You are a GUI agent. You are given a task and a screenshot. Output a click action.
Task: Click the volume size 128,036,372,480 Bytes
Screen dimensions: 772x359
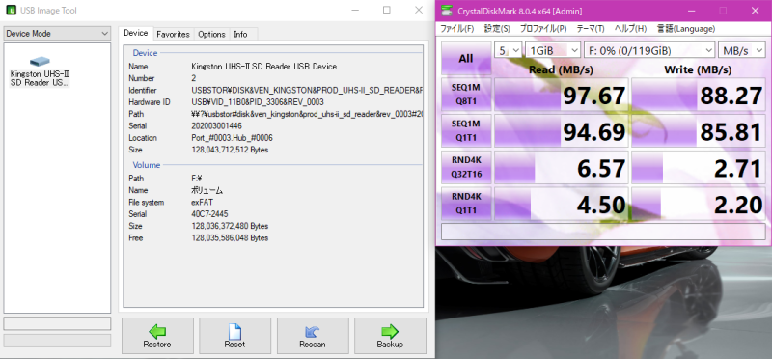tap(230, 226)
